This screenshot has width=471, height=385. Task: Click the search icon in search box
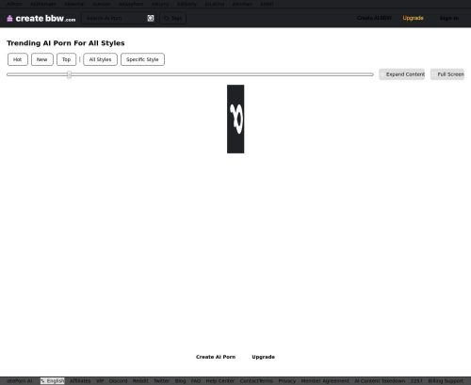pyautogui.click(x=151, y=18)
